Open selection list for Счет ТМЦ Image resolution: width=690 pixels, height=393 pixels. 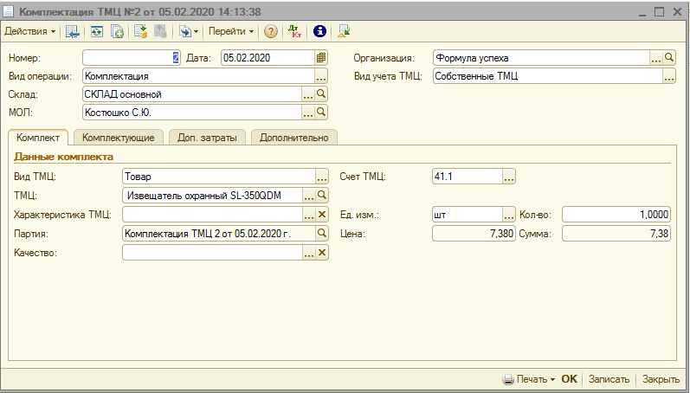509,177
